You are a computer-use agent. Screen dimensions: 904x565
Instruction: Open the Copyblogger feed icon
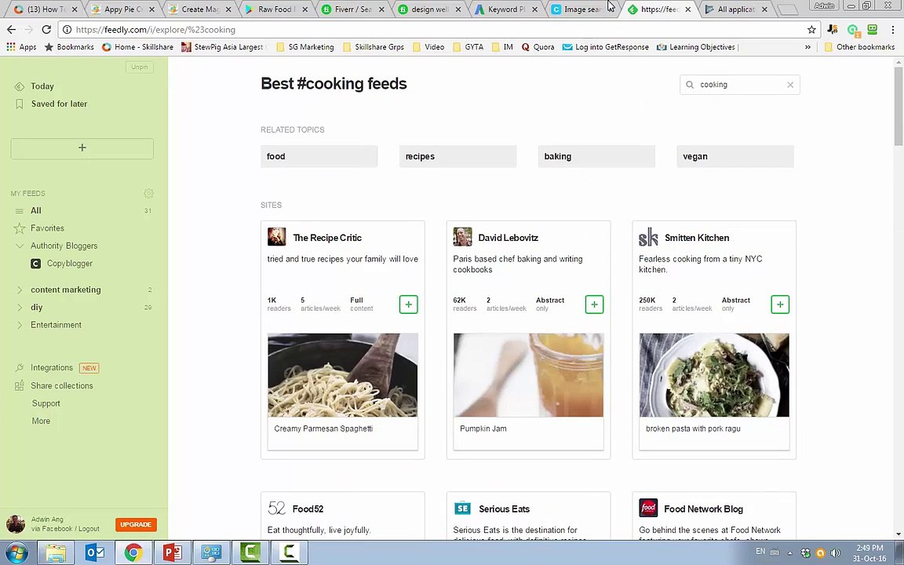[36, 264]
